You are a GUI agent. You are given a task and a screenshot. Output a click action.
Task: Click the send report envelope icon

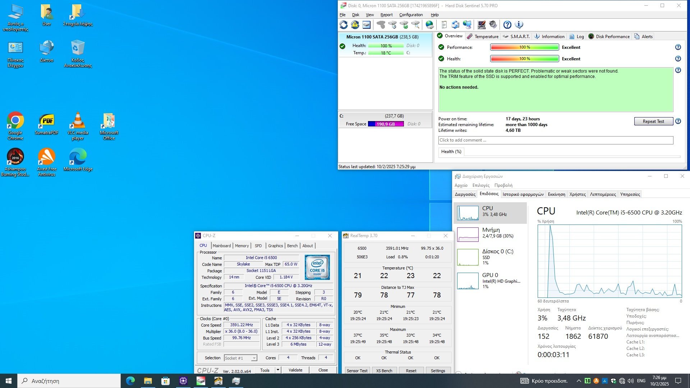click(456, 25)
